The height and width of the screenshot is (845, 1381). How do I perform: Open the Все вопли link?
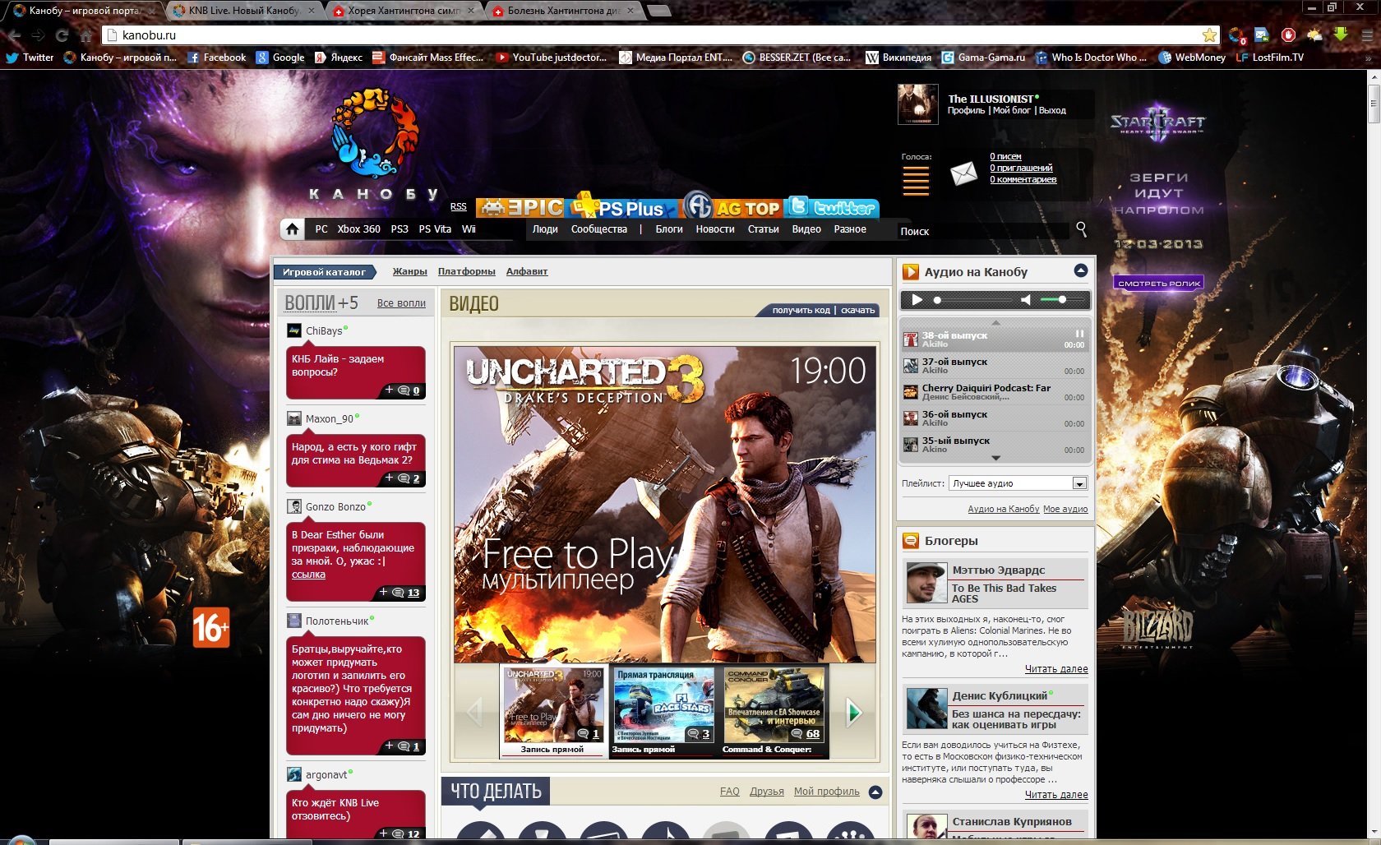[401, 303]
